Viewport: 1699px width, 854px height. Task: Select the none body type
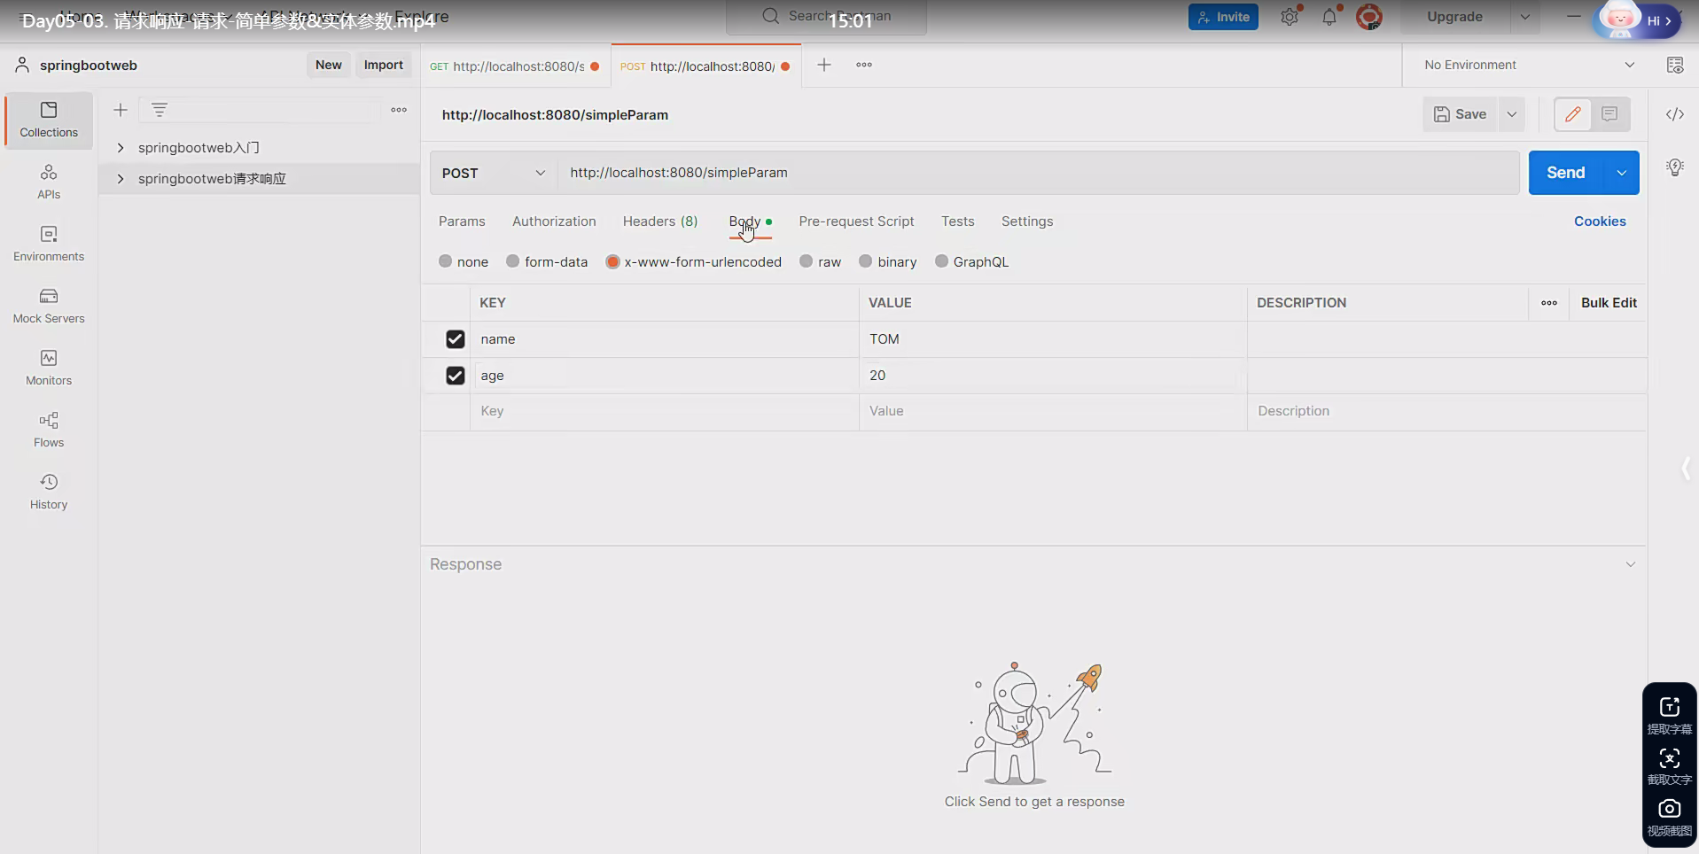point(445,261)
